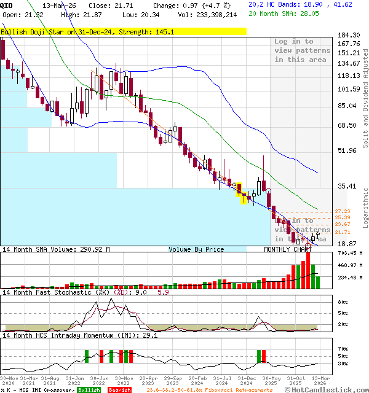The height and width of the screenshot is (393, 369).
Task: Click the Volume By Price label
Action: click(x=196, y=249)
